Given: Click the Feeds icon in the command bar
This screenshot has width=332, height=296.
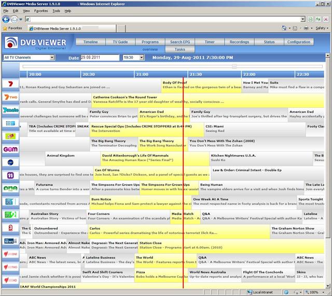Looking at the screenshot, I should pyautogui.click(x=295, y=28).
